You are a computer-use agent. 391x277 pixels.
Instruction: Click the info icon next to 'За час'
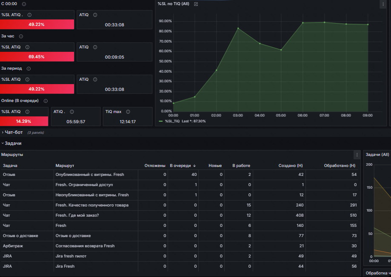point(21,36)
